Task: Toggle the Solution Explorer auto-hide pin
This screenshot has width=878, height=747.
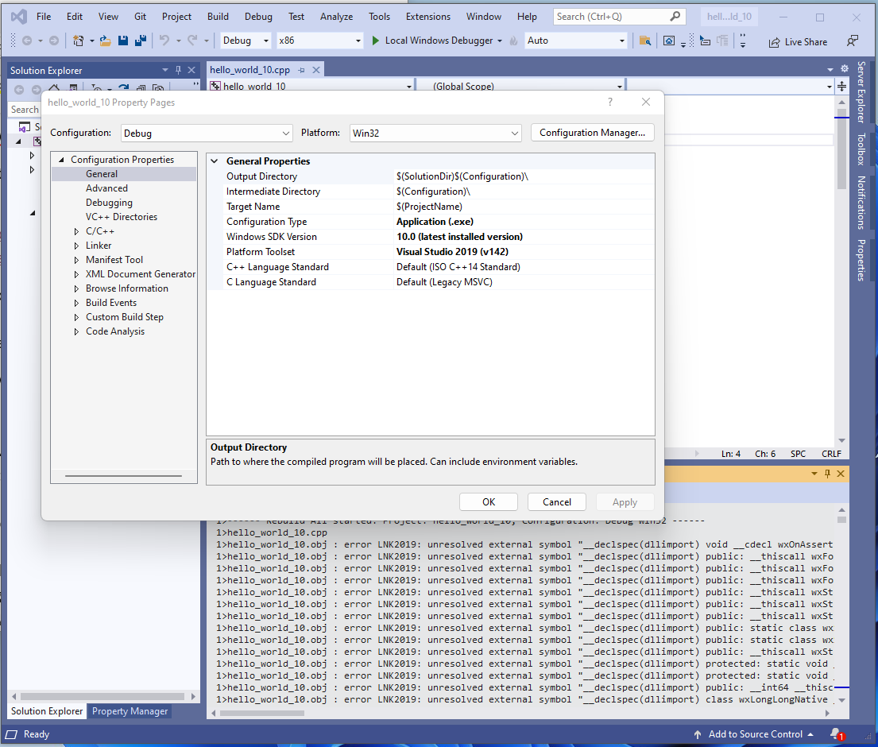Action: tap(178, 70)
